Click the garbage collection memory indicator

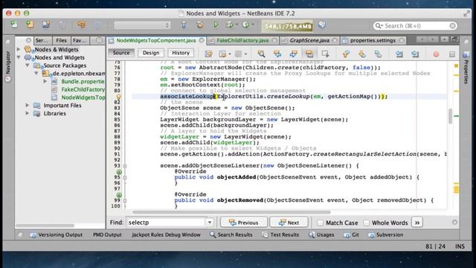[288, 27]
